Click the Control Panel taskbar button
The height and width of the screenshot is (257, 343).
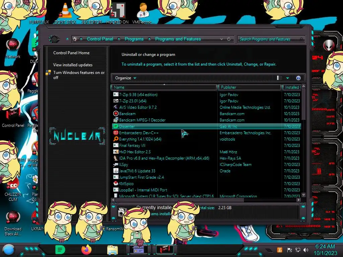click(165, 250)
